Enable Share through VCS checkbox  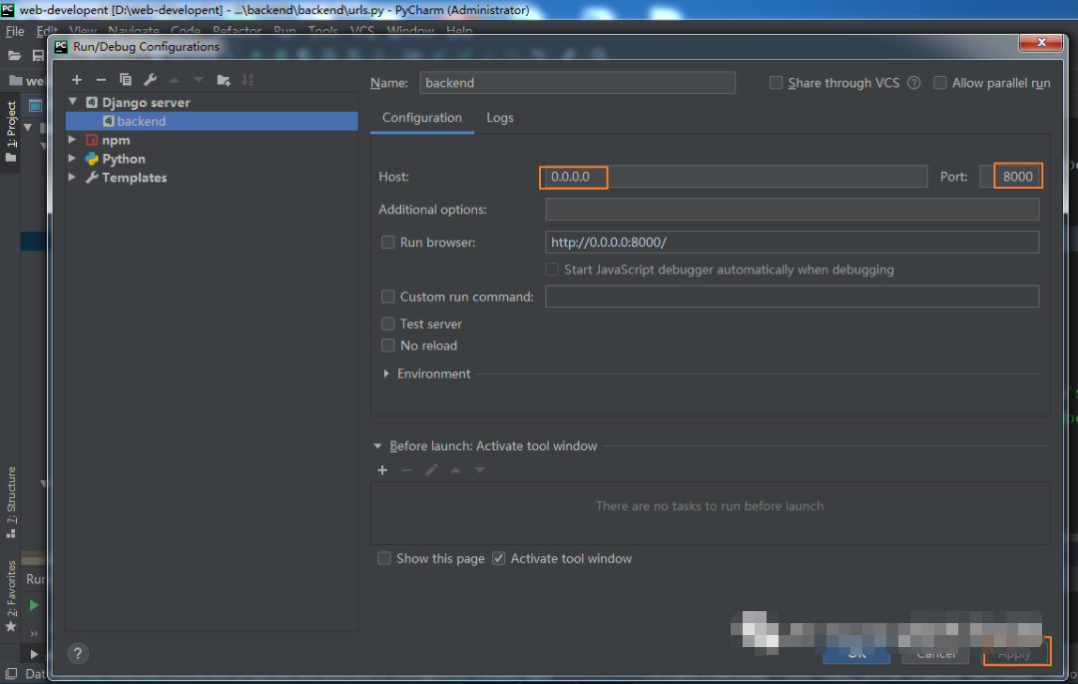[777, 83]
